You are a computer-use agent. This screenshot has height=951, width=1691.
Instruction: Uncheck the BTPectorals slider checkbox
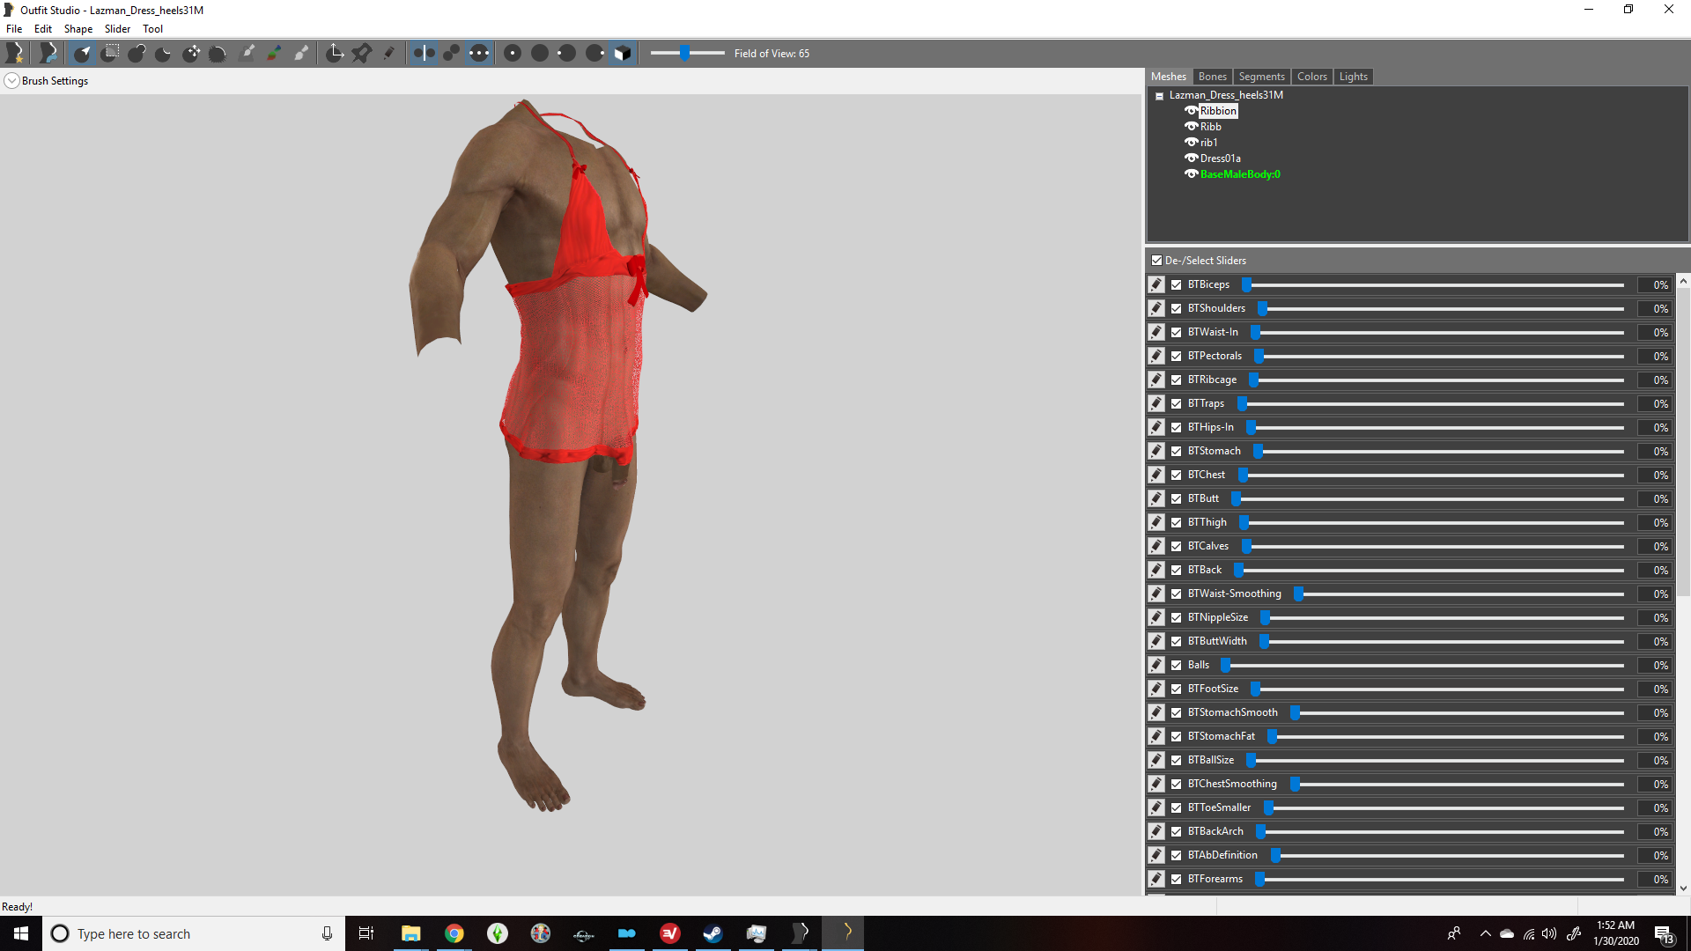pyautogui.click(x=1176, y=356)
